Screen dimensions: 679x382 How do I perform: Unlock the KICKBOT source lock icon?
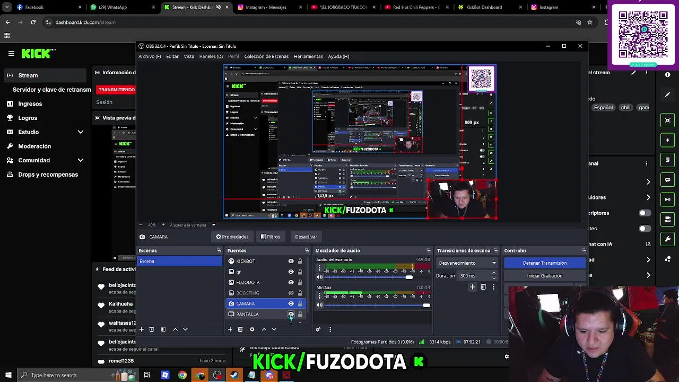click(300, 261)
